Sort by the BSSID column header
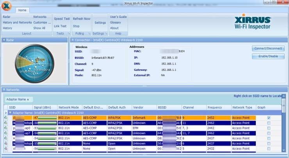 169,107
